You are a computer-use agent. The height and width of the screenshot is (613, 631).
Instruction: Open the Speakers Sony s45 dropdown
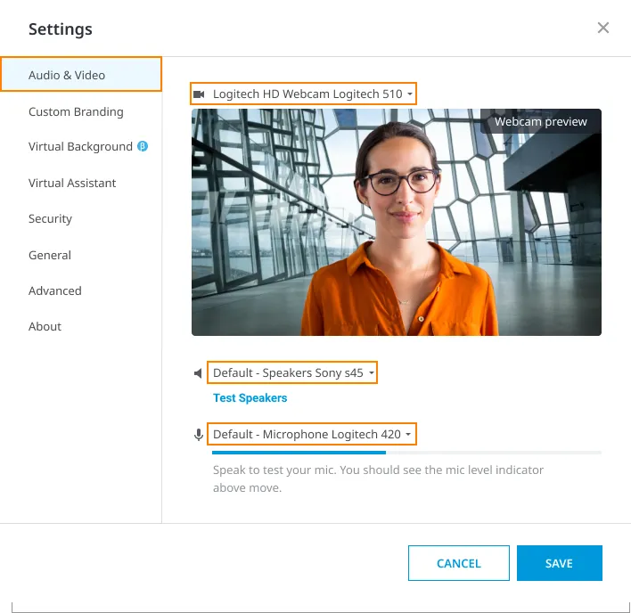click(x=292, y=372)
